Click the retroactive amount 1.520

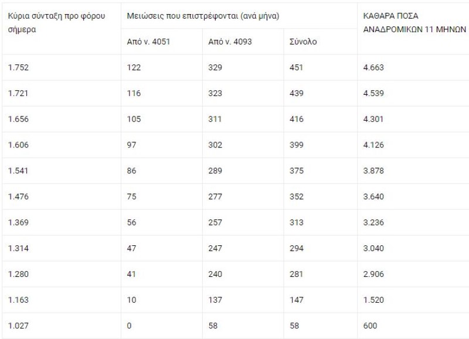(374, 300)
